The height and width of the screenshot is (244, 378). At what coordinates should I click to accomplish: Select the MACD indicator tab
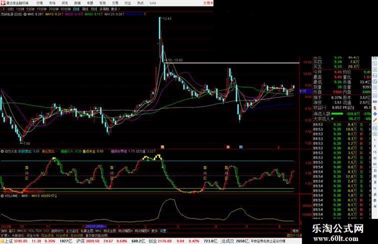22,231
